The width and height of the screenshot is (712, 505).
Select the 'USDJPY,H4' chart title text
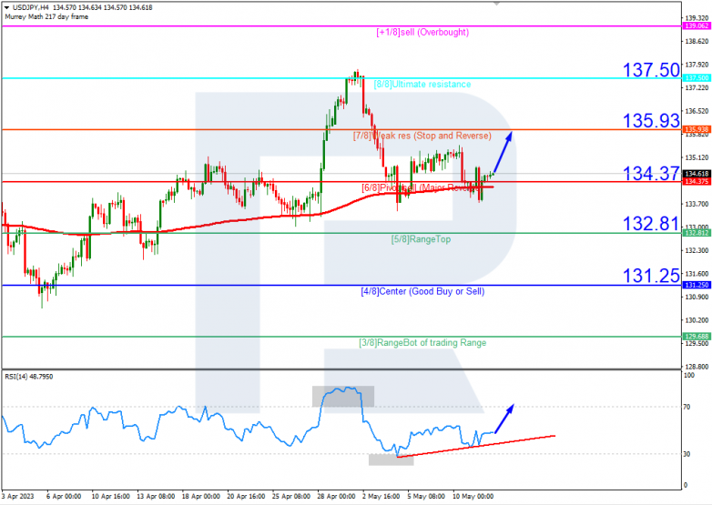click(x=31, y=7)
